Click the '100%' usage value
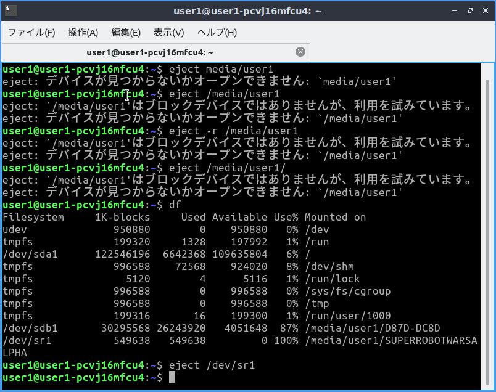This screenshot has width=496, height=392. click(286, 340)
